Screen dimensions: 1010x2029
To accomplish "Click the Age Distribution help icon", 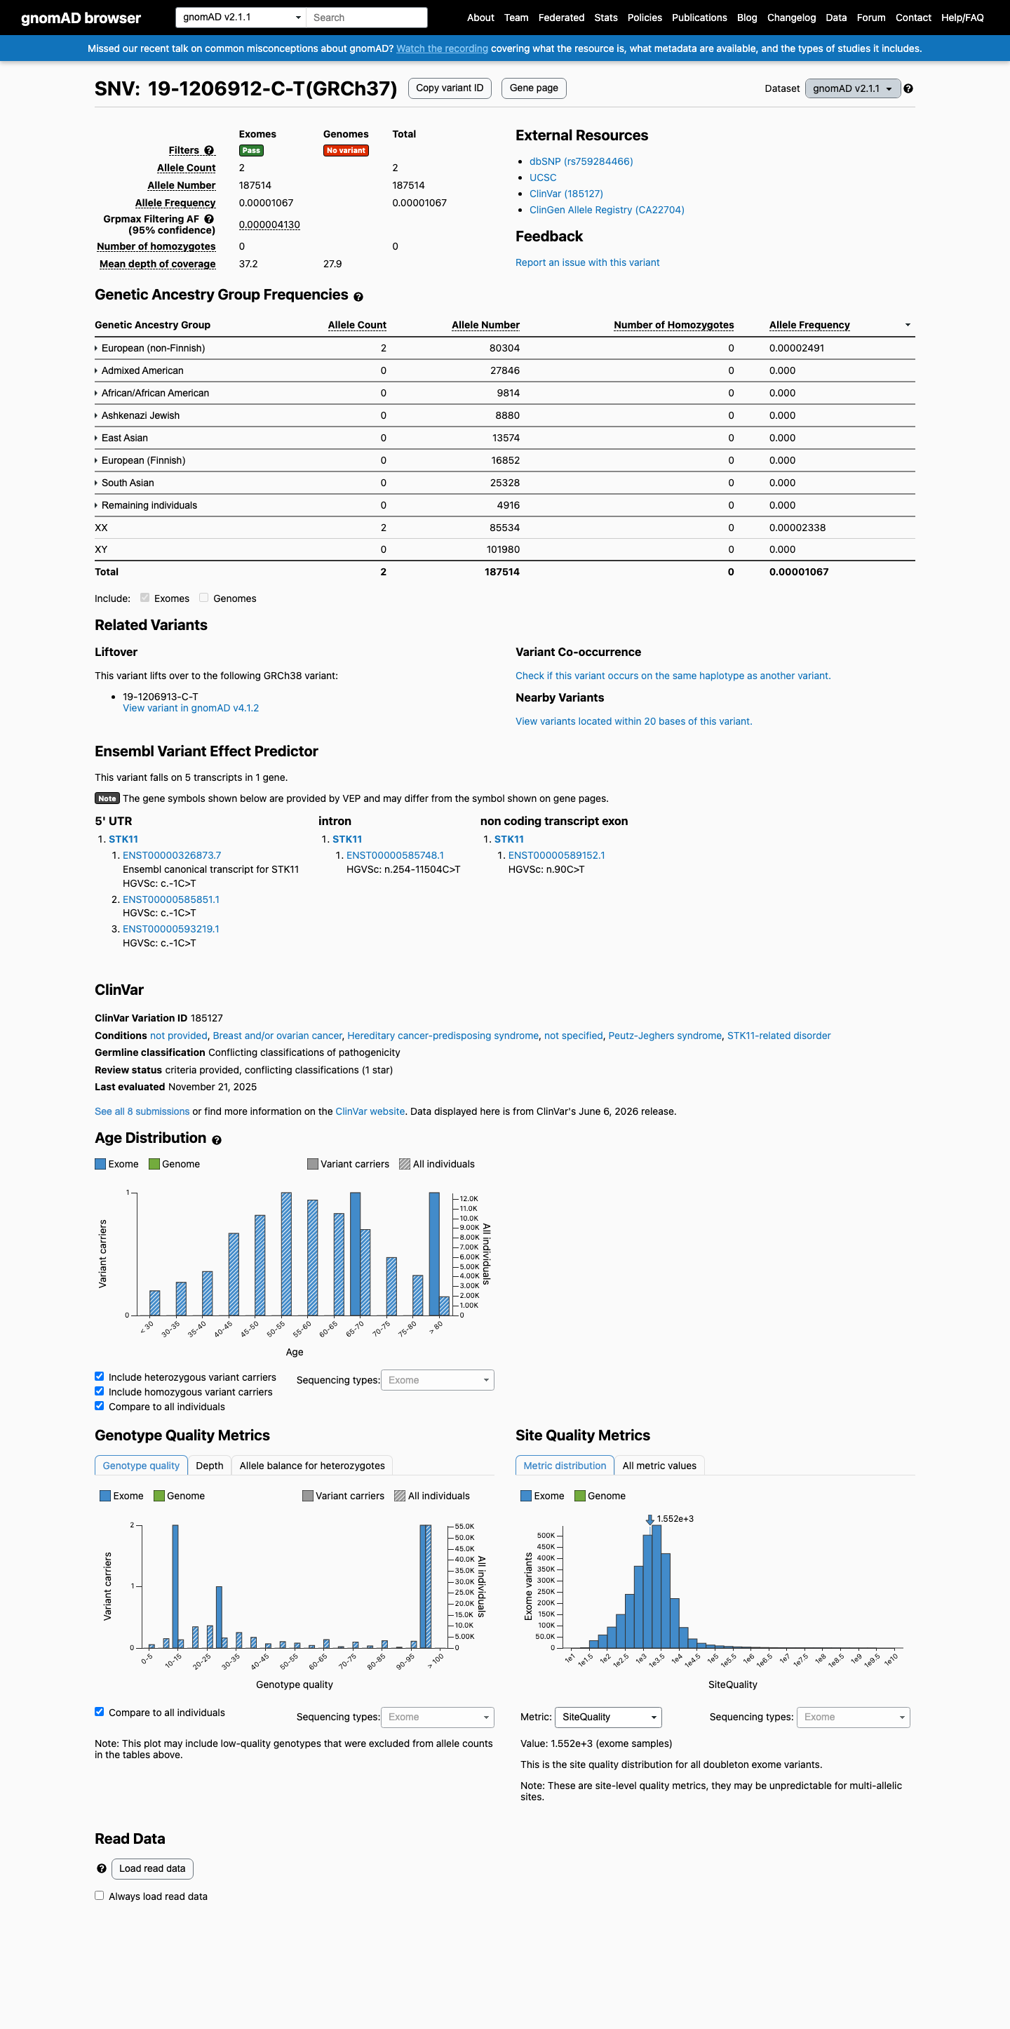I will [x=217, y=1140].
